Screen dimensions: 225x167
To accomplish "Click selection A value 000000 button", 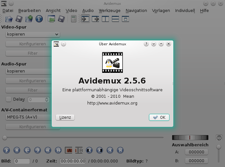I will pyautogui.click(x=197, y=152).
